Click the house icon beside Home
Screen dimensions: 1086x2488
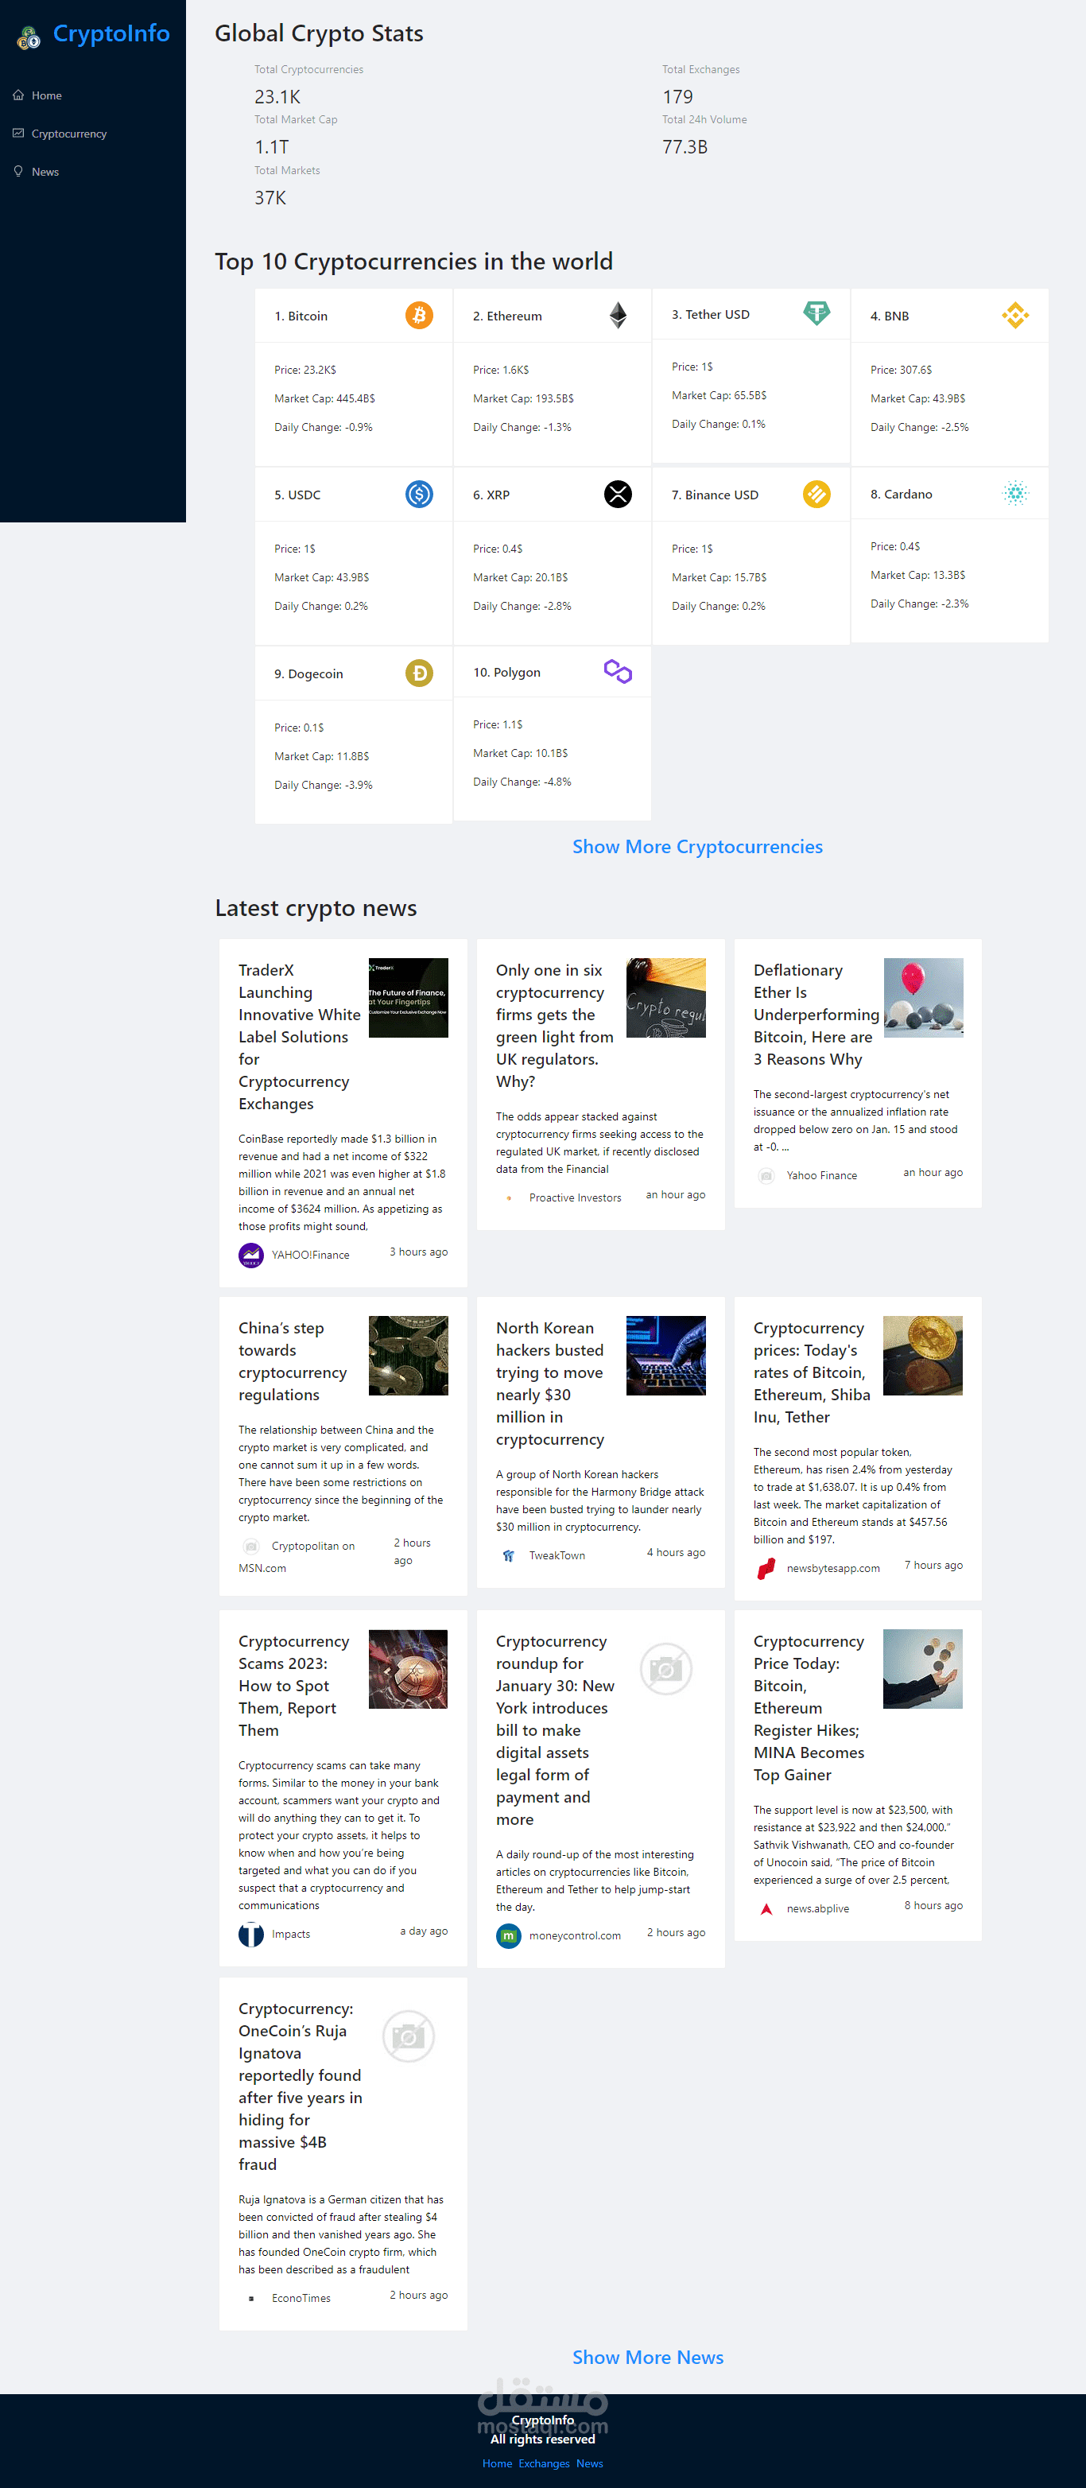pos(18,95)
